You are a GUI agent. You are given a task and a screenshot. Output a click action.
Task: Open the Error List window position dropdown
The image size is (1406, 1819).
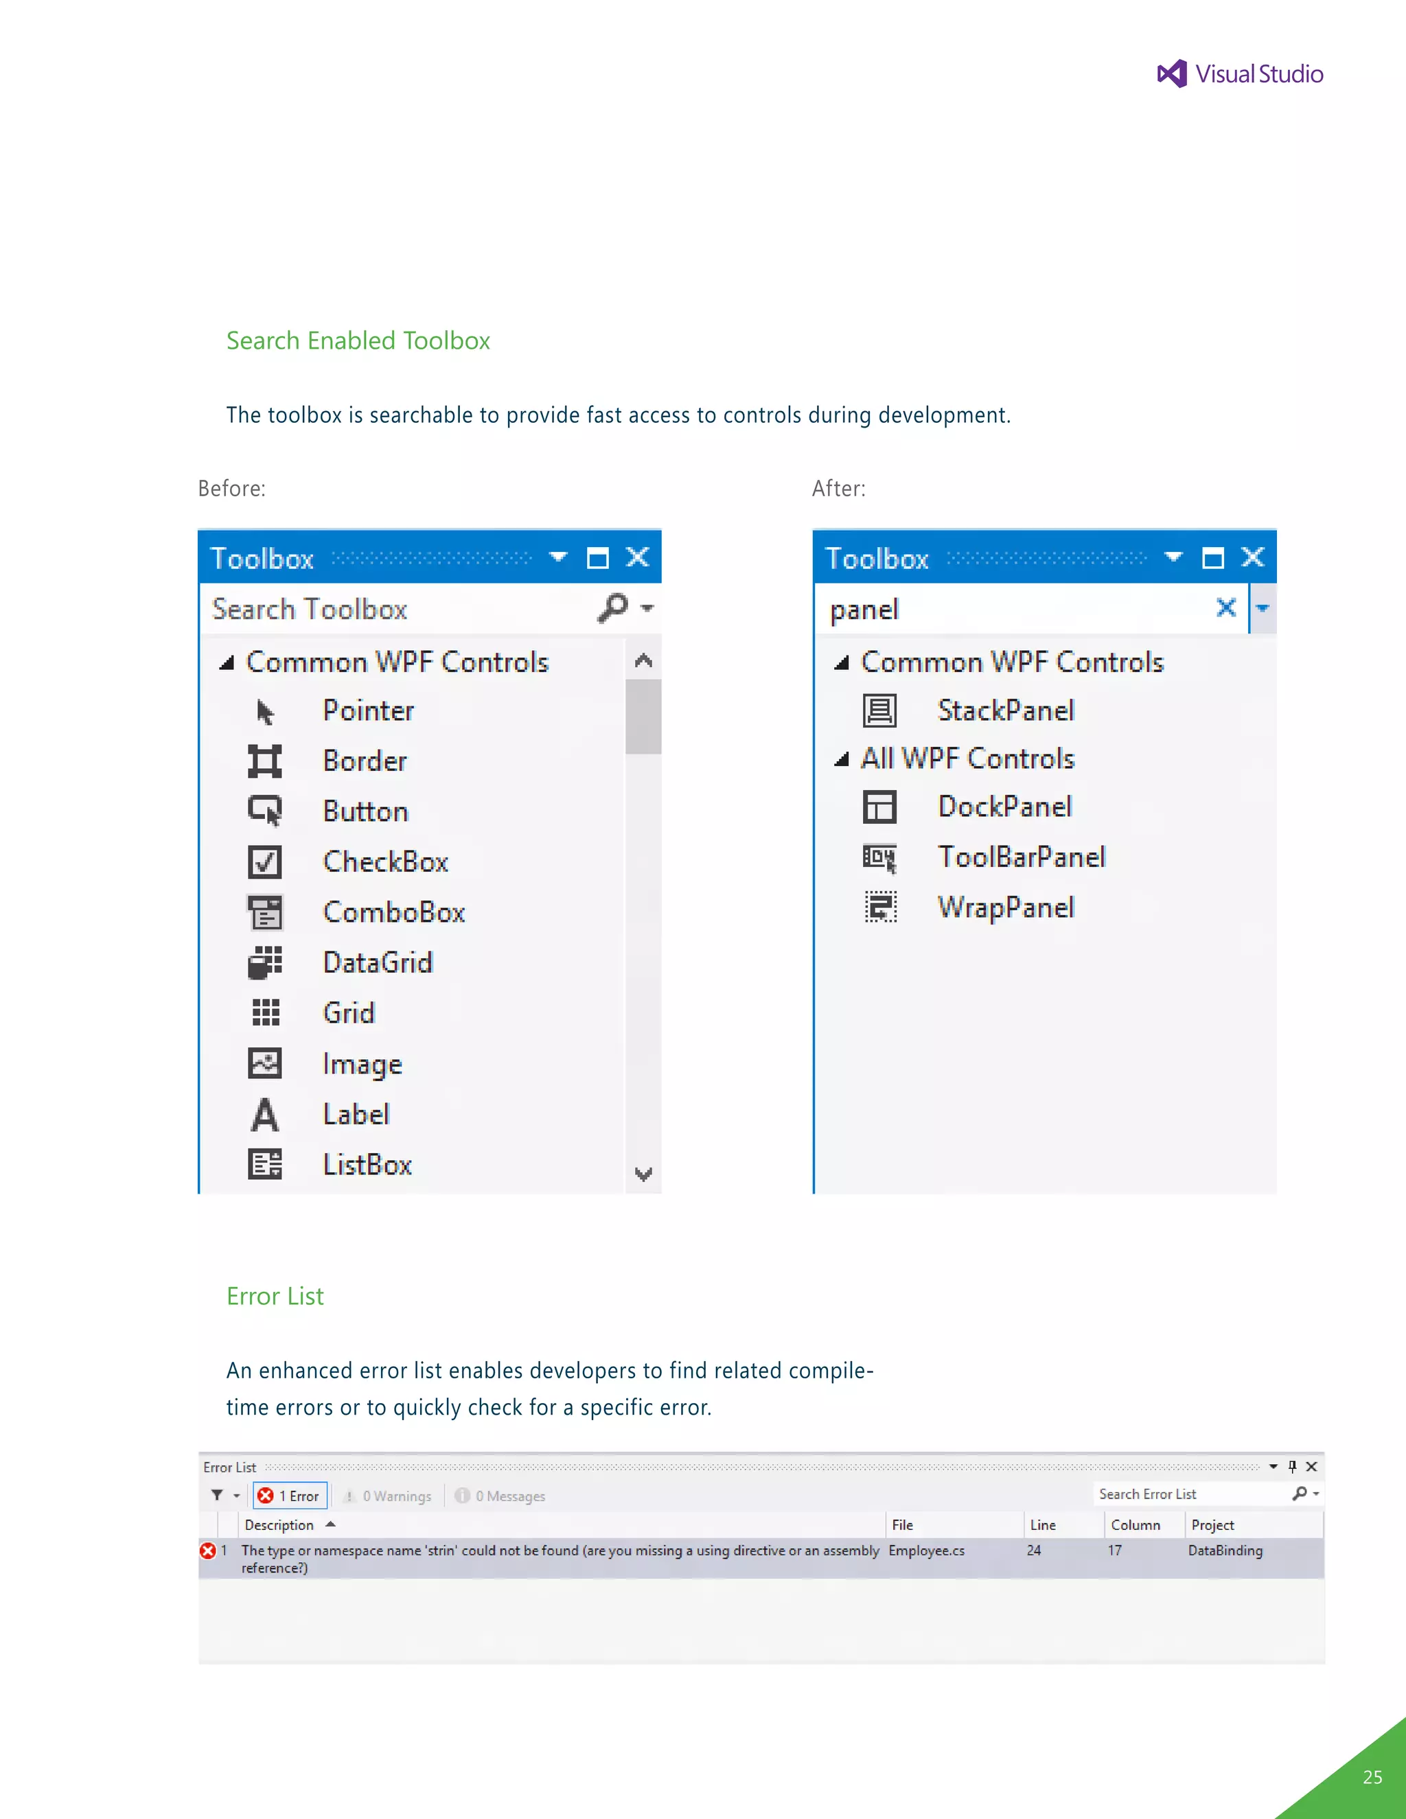tap(1274, 1467)
